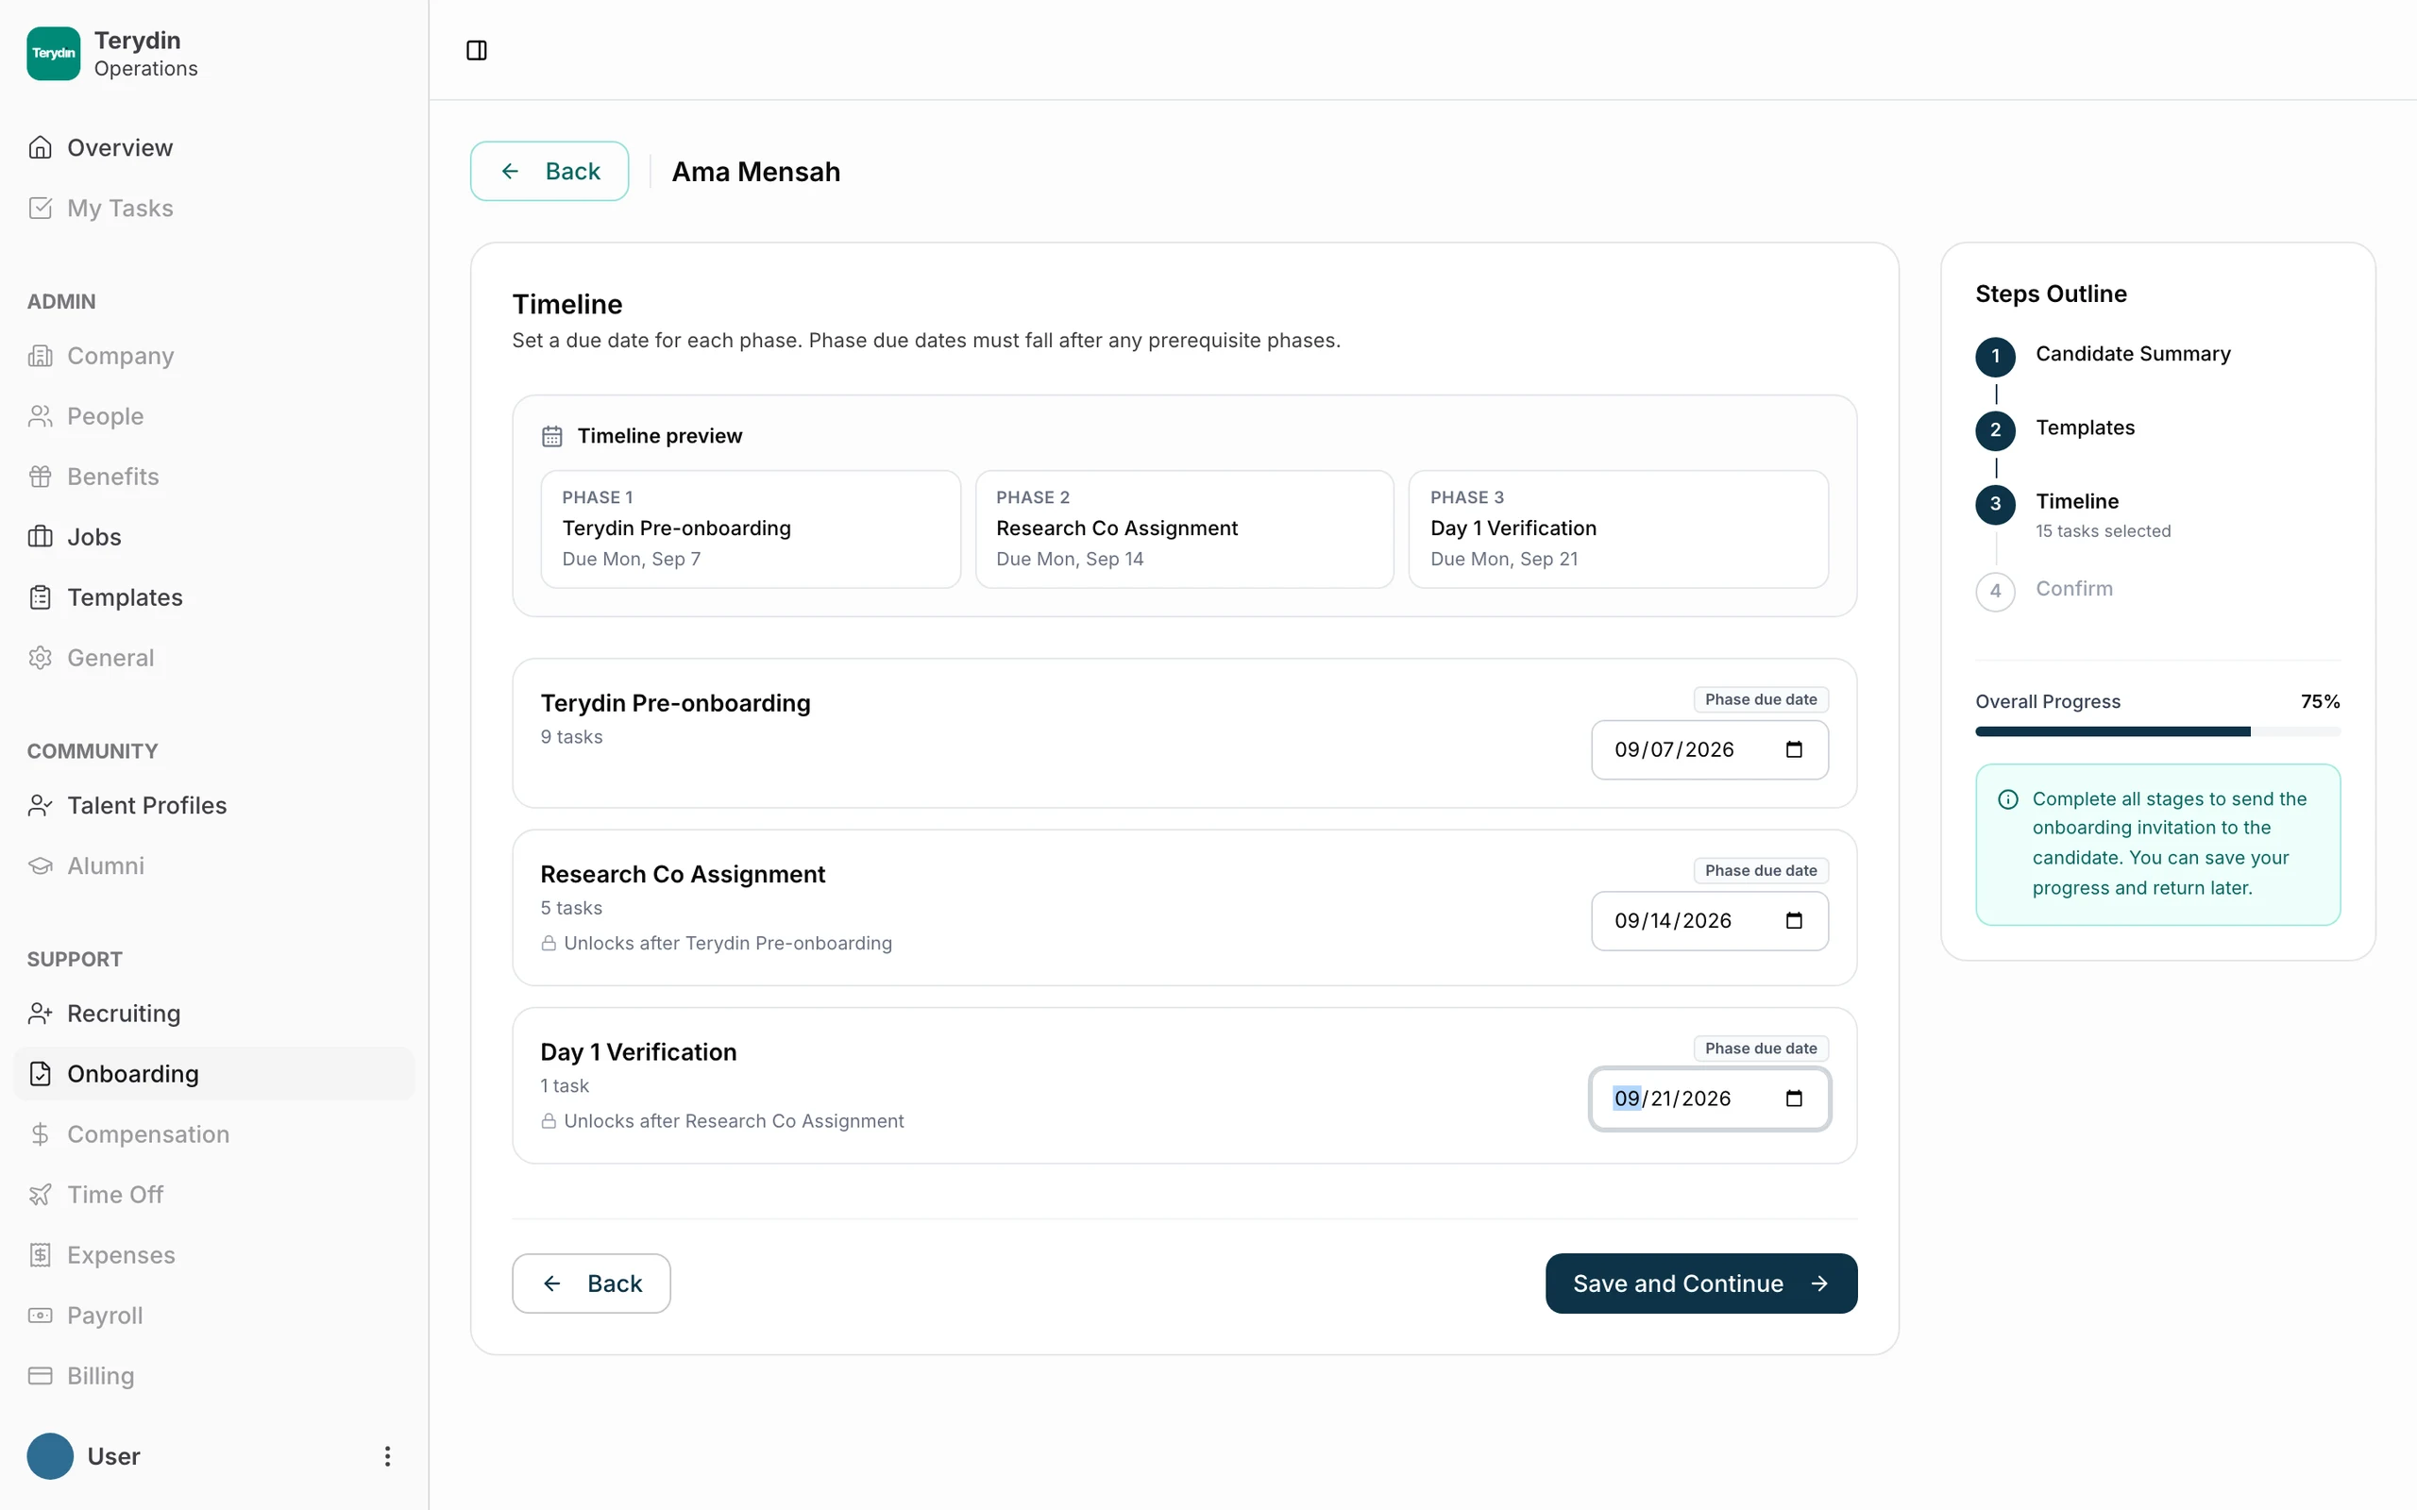Open calendar picker for Day 1 Verification date
This screenshot has height=1510, width=2417.
coord(1794,1099)
